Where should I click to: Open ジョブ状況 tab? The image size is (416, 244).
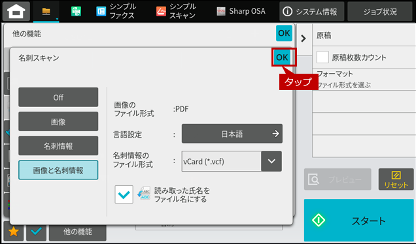(x=380, y=11)
